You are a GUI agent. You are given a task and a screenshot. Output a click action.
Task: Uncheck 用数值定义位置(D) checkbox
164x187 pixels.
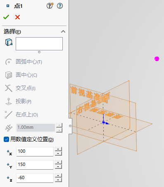[x=6, y=139]
